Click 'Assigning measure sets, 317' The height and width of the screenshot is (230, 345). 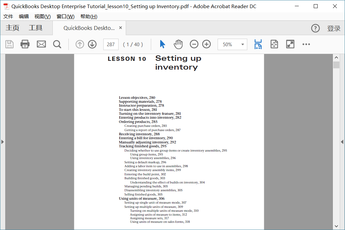coord(149,218)
